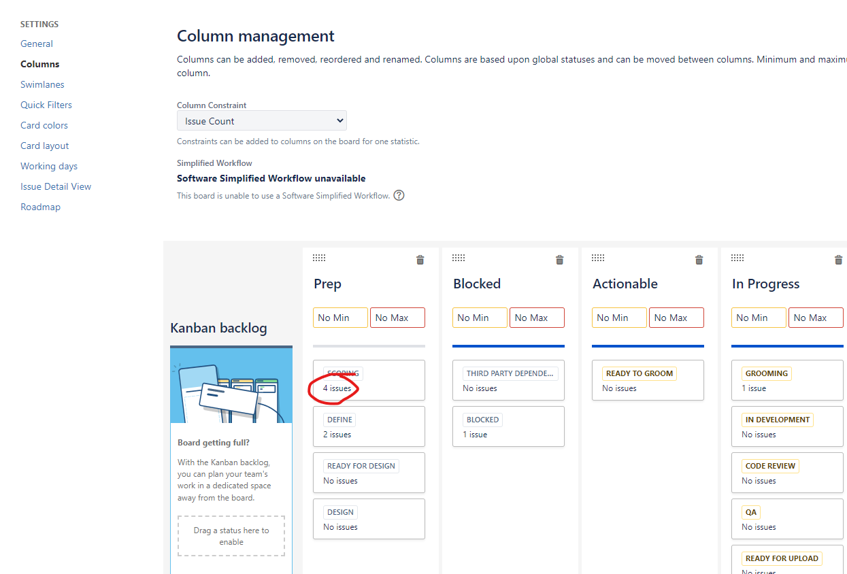Viewport: 847px width, 574px height.
Task: Select the READY TO GROOM status card
Action: coord(648,380)
